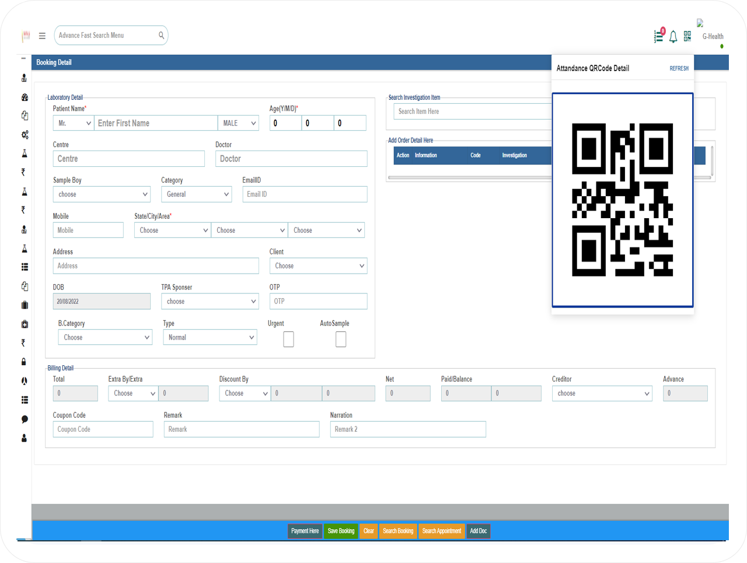This screenshot has height=563, width=747.
Task: Open the hamburger menu beside the search bar
Action: pos(42,36)
